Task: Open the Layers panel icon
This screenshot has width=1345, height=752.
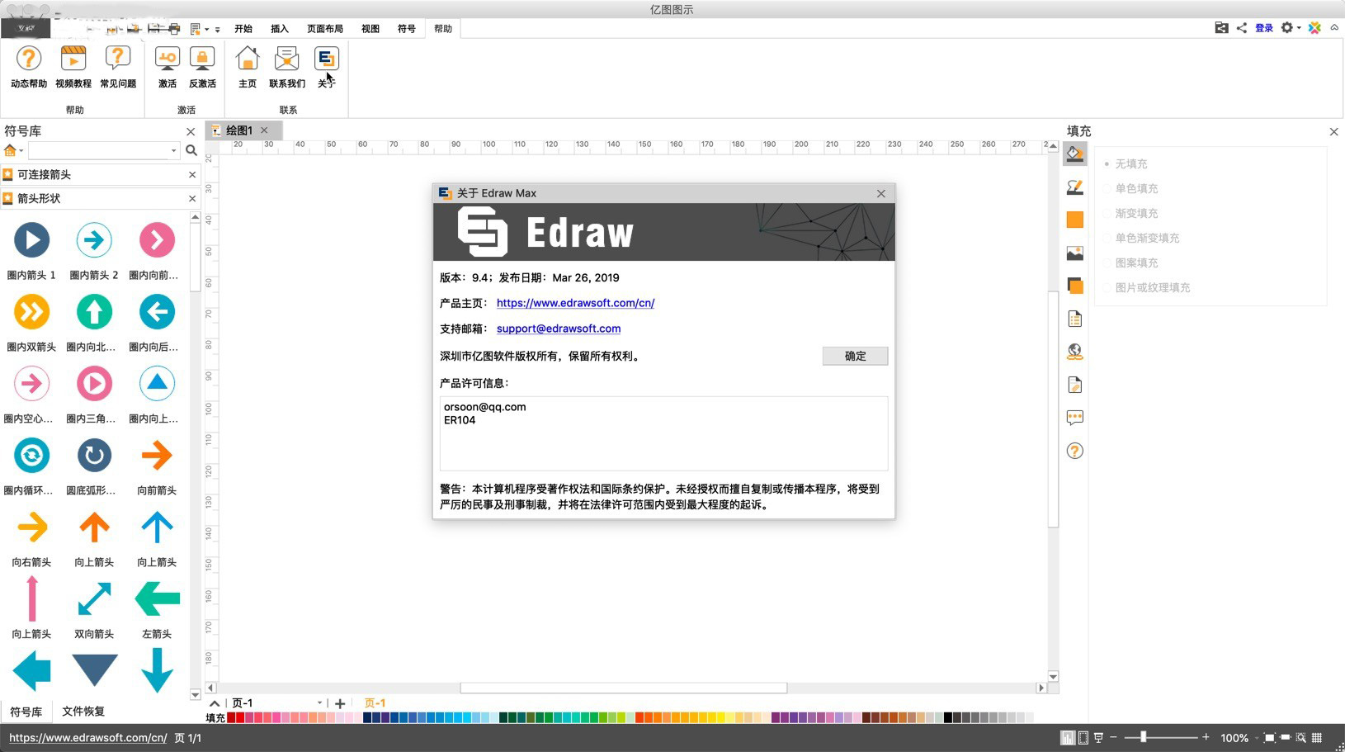Action: pyautogui.click(x=1074, y=286)
